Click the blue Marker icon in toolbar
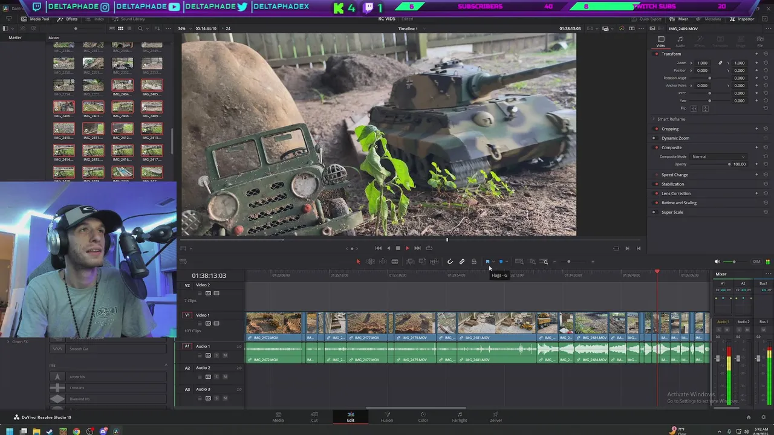The image size is (774, 435). point(501,262)
